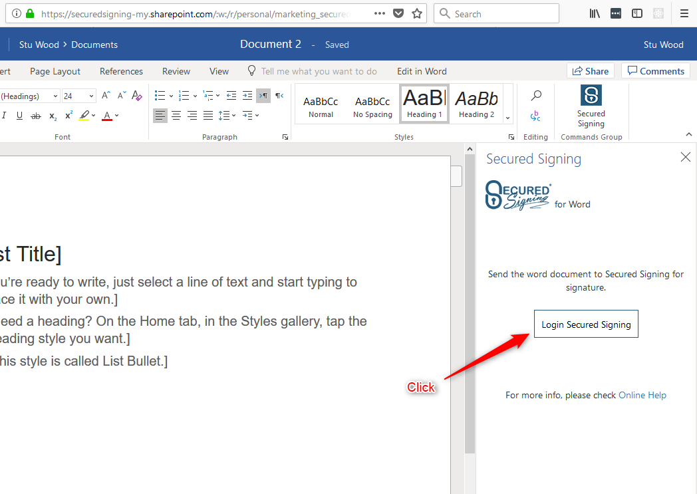The width and height of the screenshot is (697, 494).
Task: Apply the Heading 1 style
Action: pos(424,104)
